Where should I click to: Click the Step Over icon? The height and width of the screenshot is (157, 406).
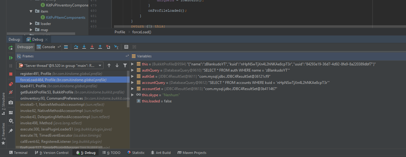(x=76, y=47)
